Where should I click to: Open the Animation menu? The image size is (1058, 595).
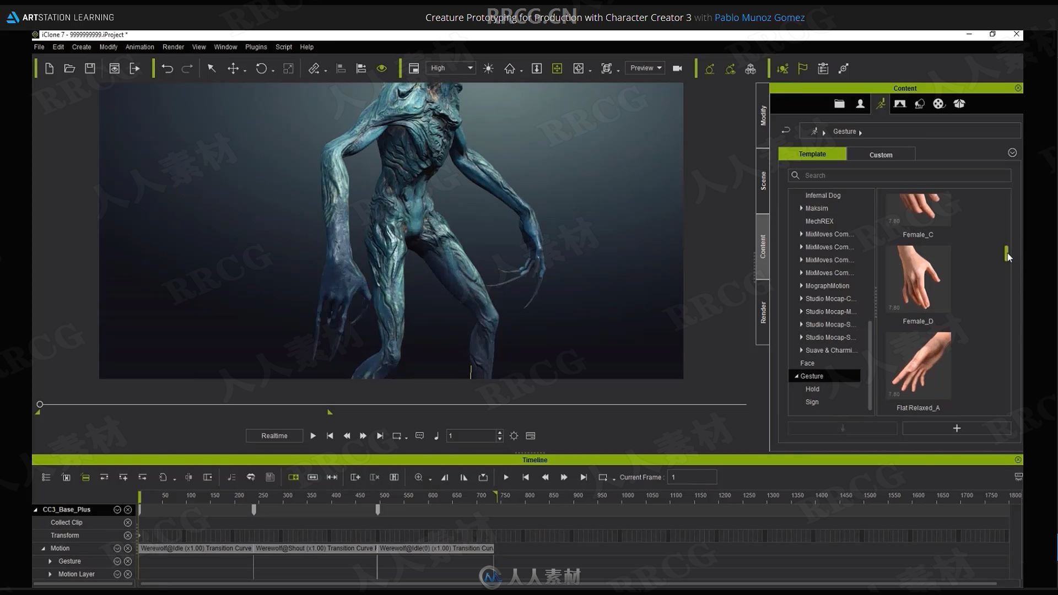[x=139, y=47]
